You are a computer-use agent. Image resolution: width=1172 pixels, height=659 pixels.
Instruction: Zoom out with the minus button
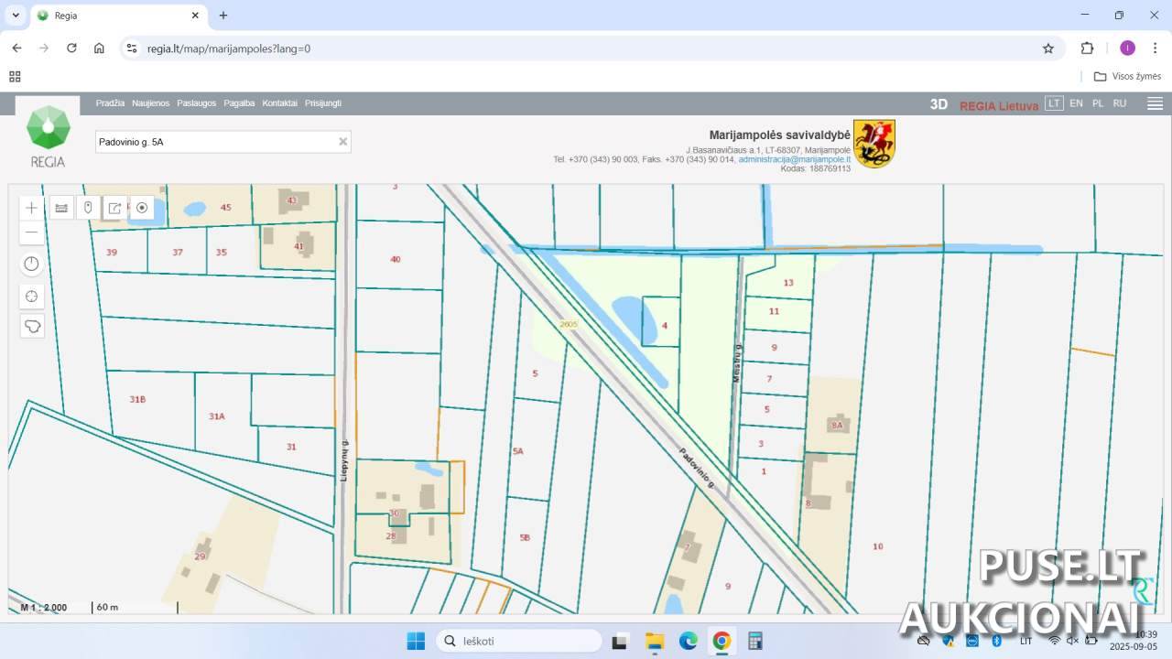coord(32,232)
